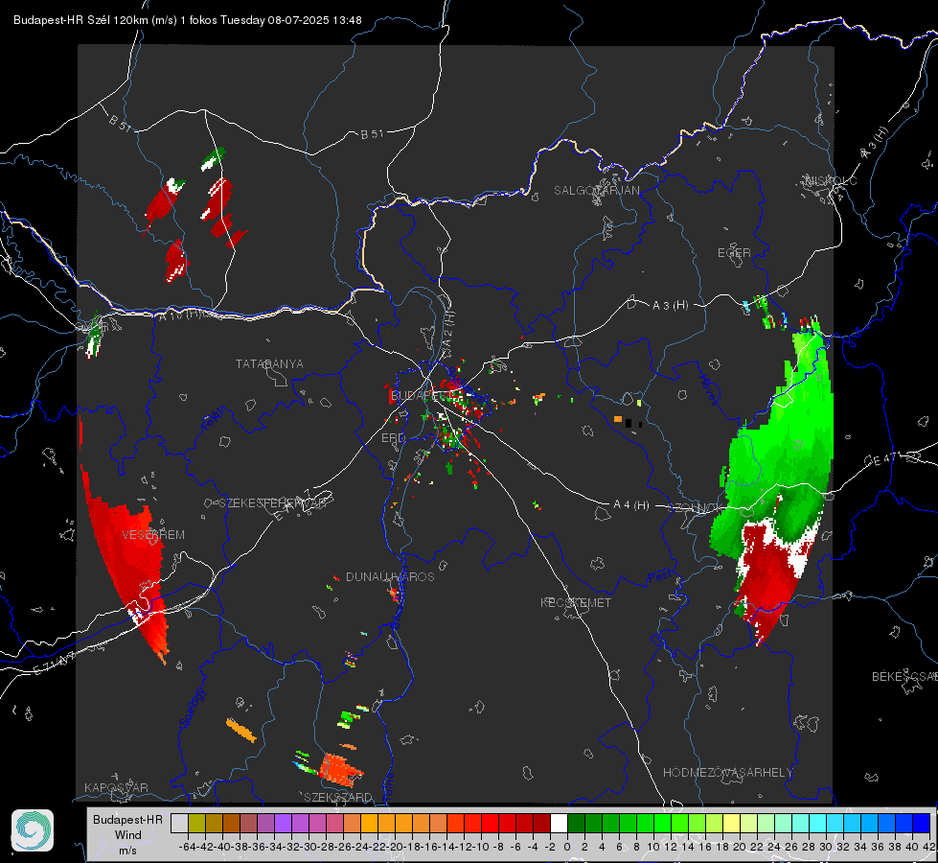Viewport: 938px width, 863px height.
Task: Click the A 3 (H) road label near Miskolc
Action: (875, 143)
